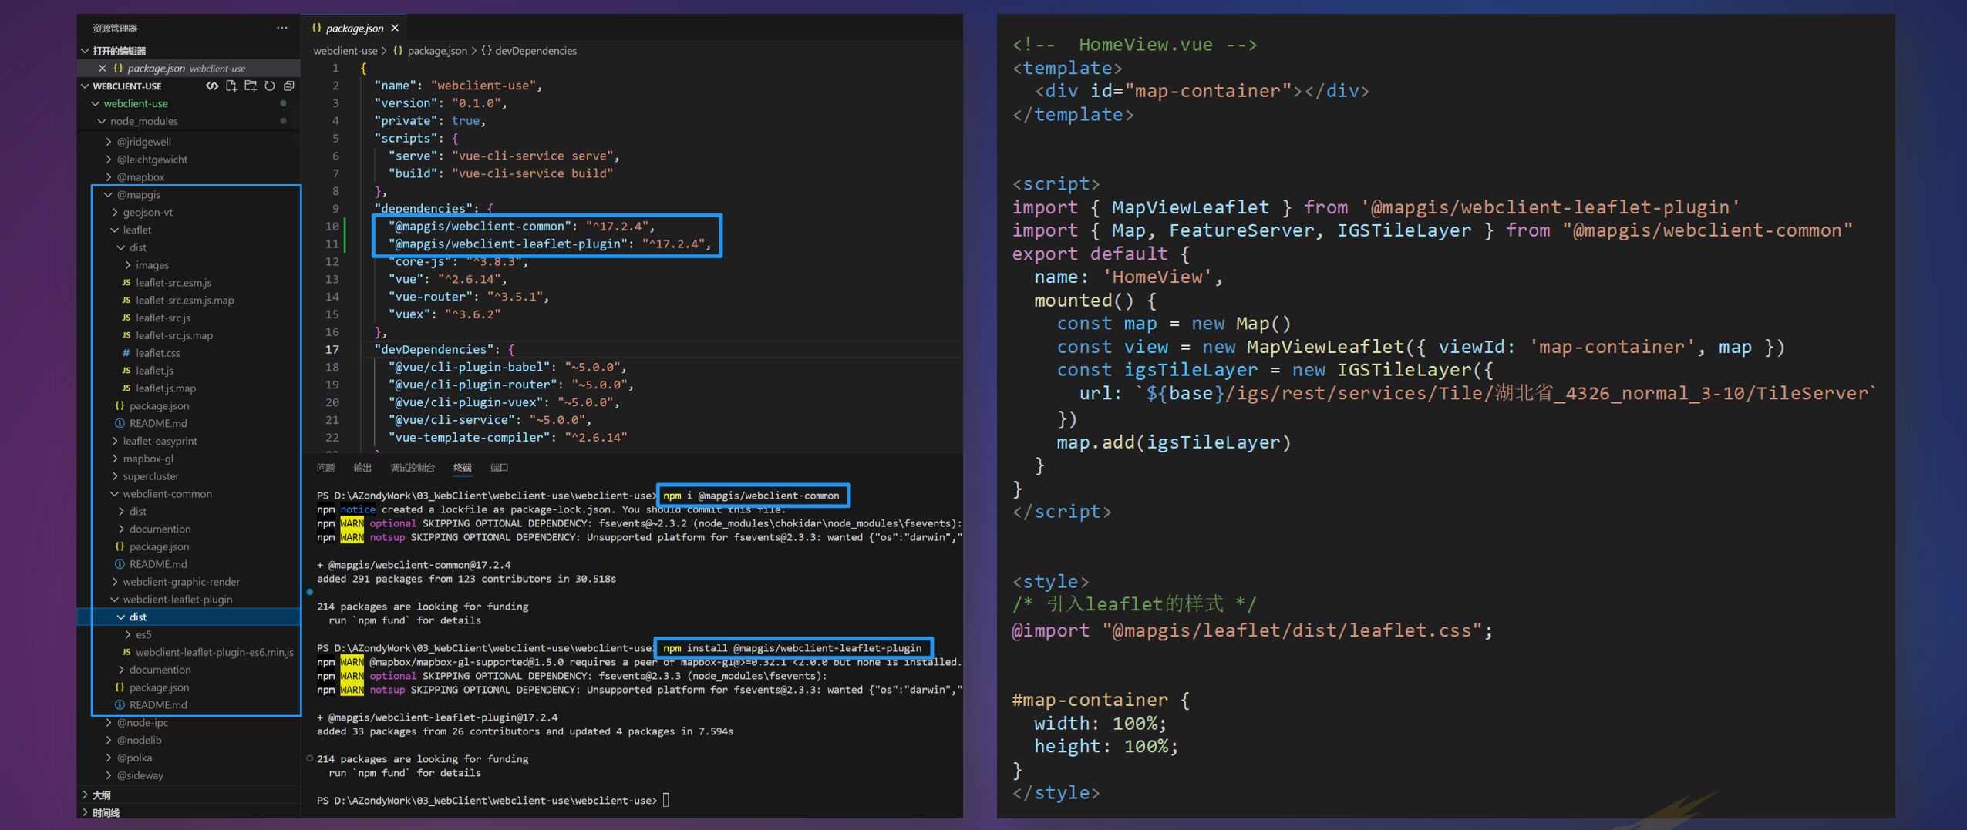1967x830 pixels.
Task: Expand the @sideway folder
Action: pyautogui.click(x=109, y=775)
